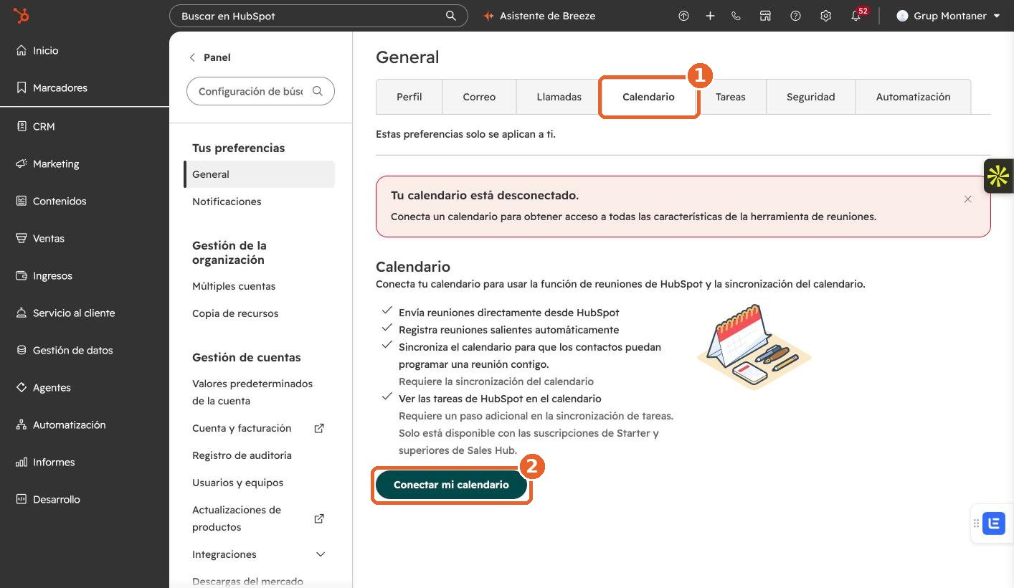The image size is (1014, 588).
Task: Click the plus create icon in top bar
Action: [x=710, y=16]
